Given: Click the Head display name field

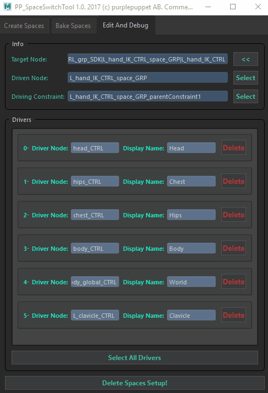Looking at the screenshot, I should coord(191,148).
